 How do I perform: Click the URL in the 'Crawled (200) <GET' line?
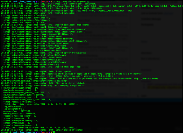pos(109,79)
